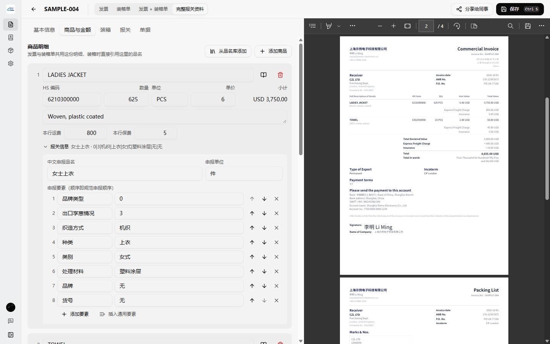Rotate the PDF preview page
The image size is (550, 344).
[457, 26]
